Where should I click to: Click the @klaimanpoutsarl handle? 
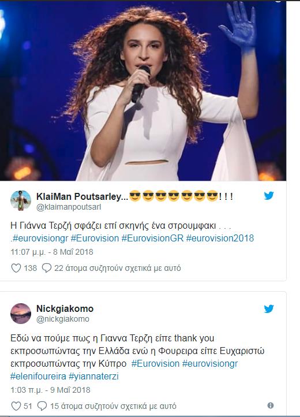click(x=69, y=207)
